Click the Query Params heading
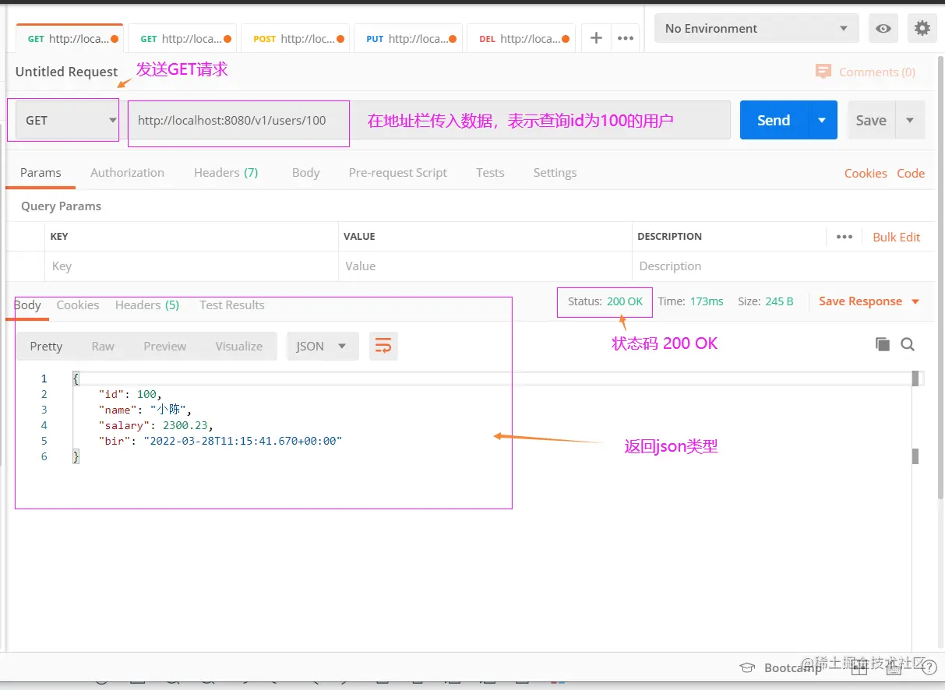This screenshot has height=690, width=945. (x=61, y=206)
